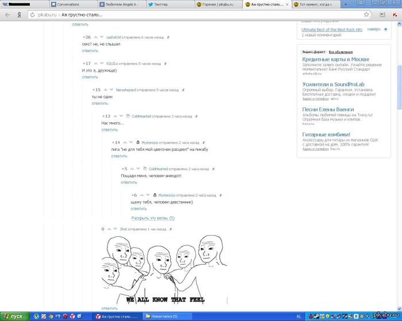Screen dimensions: 402x321
Task: Switch to 'Новая папка (5)' taskbar window
Action: coord(168,316)
